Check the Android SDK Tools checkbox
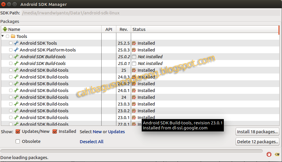 point(11,43)
